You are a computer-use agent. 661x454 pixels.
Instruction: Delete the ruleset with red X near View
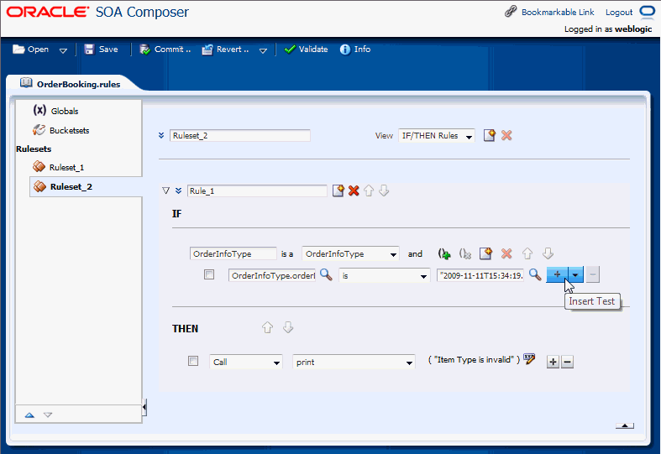[x=506, y=135]
